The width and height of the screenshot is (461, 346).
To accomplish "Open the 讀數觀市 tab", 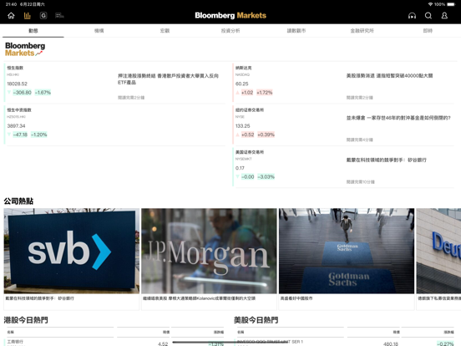I will [x=296, y=31].
